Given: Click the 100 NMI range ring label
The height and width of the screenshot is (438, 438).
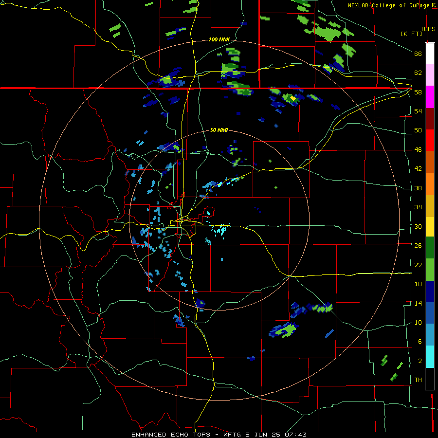Looking at the screenshot, I should pos(219,40).
